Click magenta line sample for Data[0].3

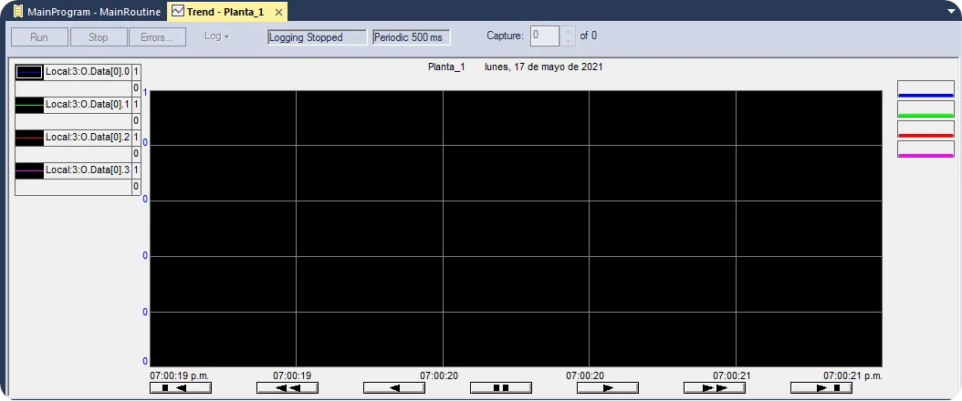[x=30, y=170]
